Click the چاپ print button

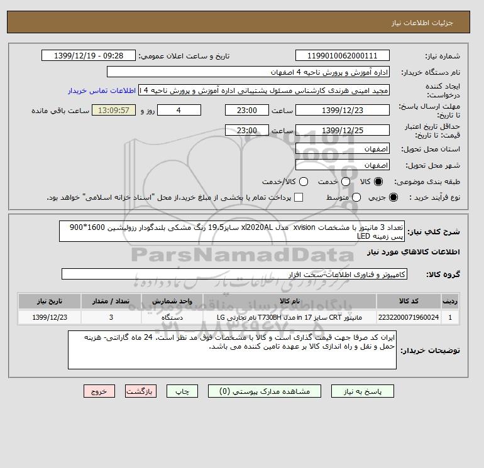tap(182, 391)
